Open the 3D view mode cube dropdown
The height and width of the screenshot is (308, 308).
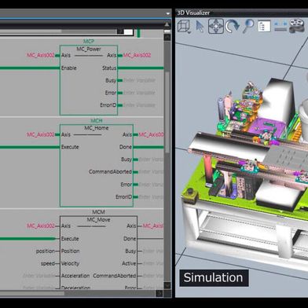click(x=184, y=27)
